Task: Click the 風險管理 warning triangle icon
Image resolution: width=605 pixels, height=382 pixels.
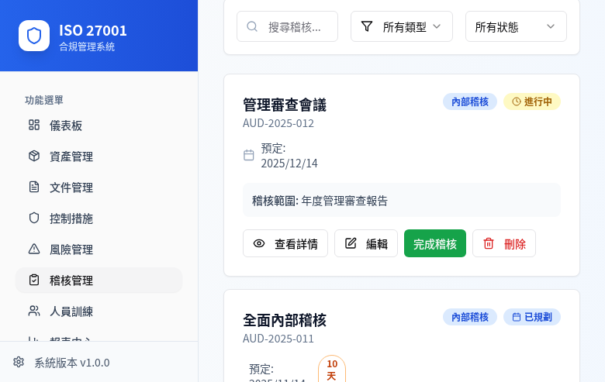Action: 34,249
